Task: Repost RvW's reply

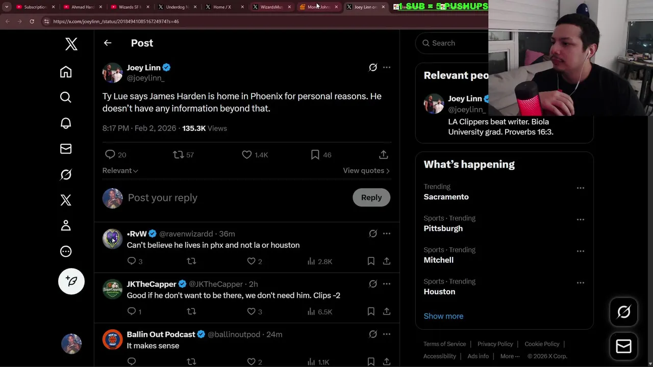Action: (191, 261)
